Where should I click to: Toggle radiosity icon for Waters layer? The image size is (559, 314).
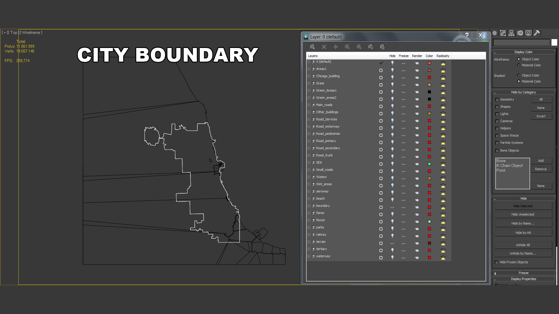443,178
